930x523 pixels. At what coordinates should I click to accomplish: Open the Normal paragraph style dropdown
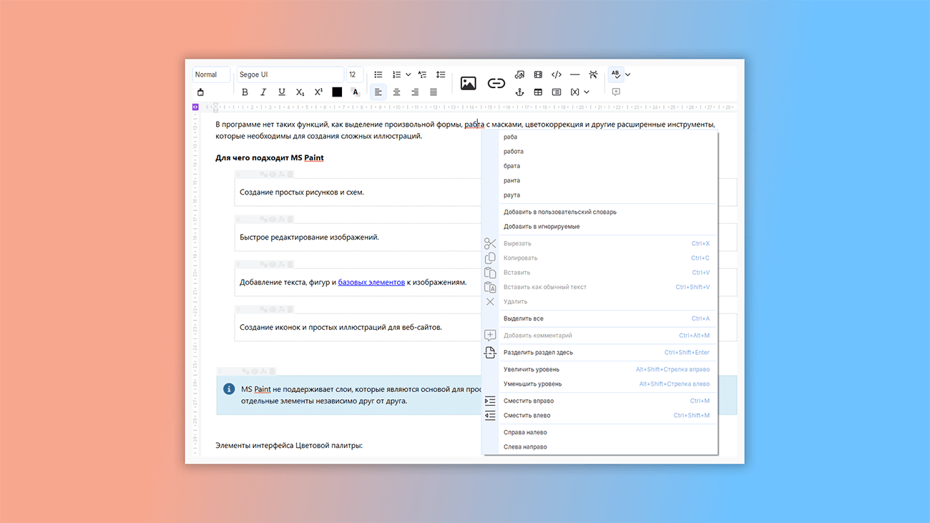point(211,74)
